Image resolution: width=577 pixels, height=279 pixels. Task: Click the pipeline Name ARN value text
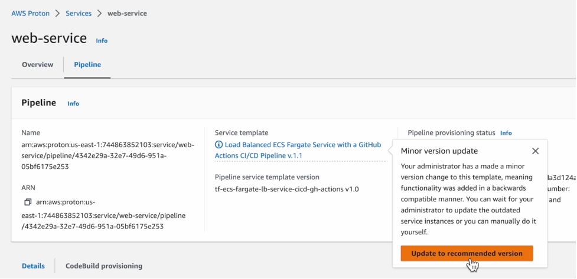(x=107, y=155)
